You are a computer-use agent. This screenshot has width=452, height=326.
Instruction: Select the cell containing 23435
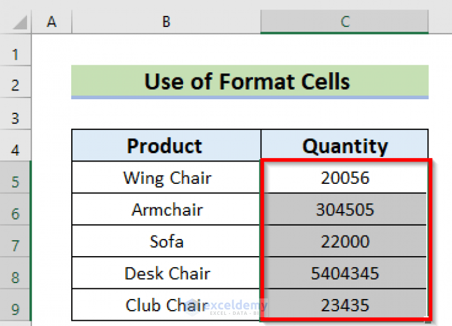point(344,305)
